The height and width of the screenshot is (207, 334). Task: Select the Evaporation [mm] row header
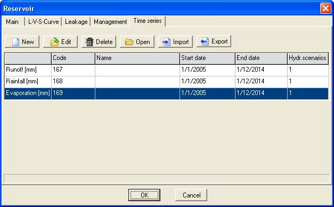click(28, 93)
